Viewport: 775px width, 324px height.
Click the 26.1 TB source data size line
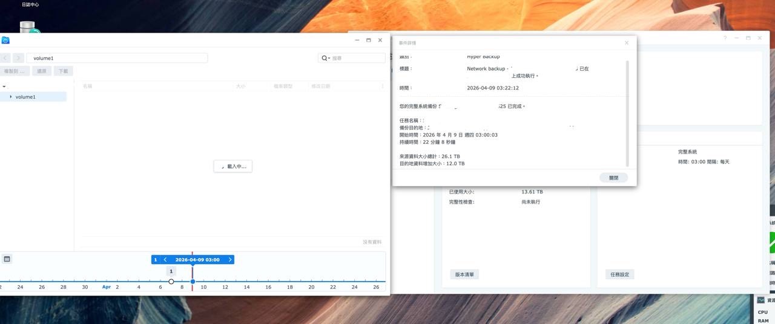click(429, 156)
